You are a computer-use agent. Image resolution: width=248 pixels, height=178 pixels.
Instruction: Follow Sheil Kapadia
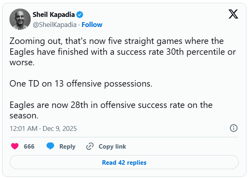tap(92, 25)
